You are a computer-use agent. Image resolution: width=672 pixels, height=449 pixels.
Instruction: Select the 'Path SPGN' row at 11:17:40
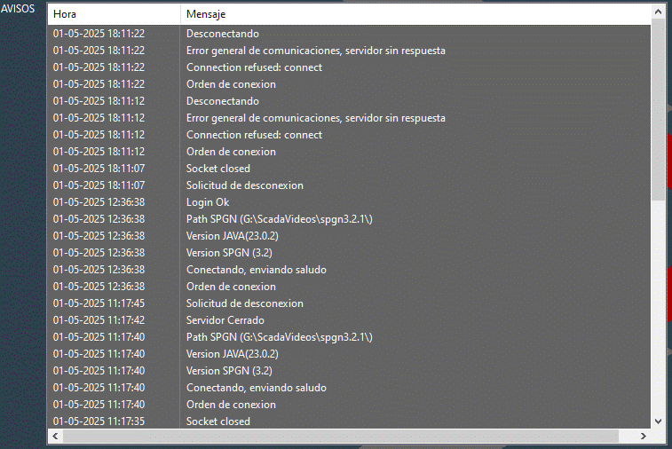click(x=349, y=337)
